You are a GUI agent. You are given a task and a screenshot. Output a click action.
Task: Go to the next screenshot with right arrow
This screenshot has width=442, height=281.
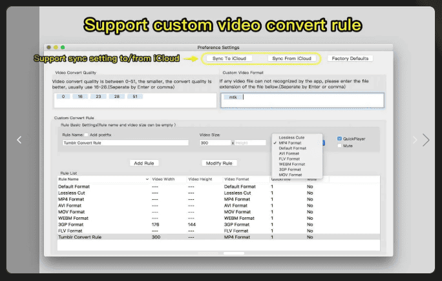[426, 140]
